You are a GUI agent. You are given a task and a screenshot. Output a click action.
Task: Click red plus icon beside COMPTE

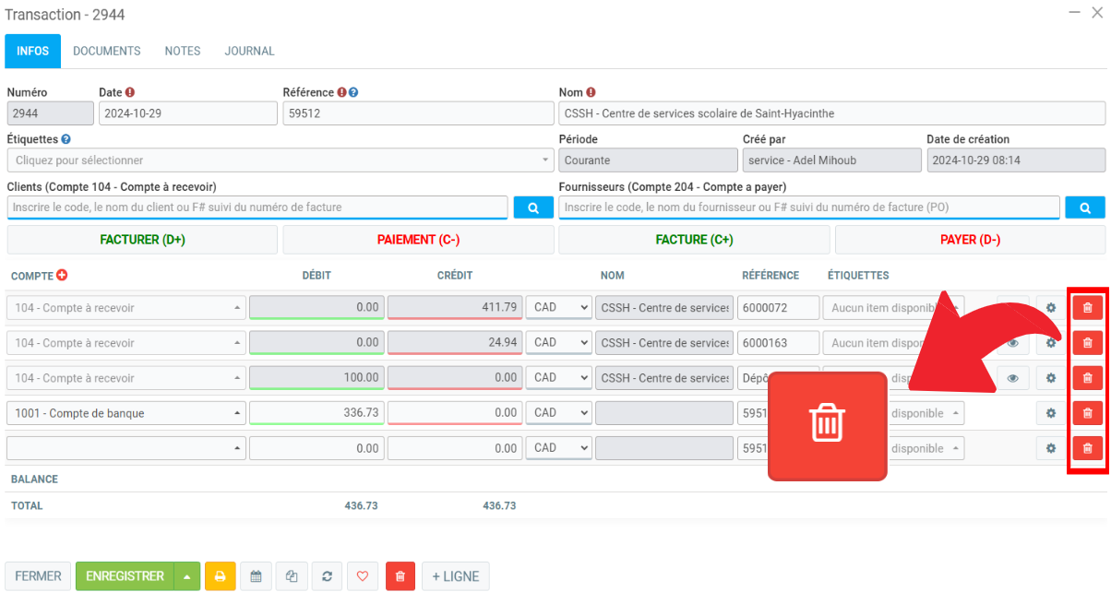(x=63, y=275)
